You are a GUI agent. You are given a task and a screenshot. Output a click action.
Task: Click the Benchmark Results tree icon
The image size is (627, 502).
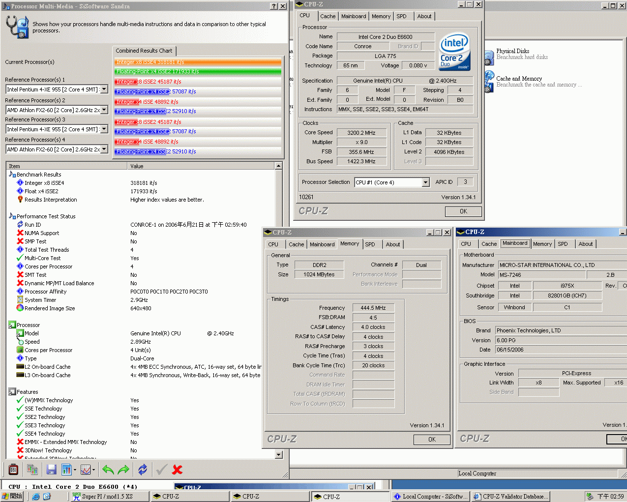pos(12,174)
